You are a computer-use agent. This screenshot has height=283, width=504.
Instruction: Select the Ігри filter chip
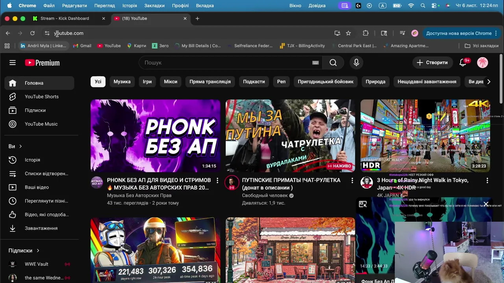coord(147,82)
